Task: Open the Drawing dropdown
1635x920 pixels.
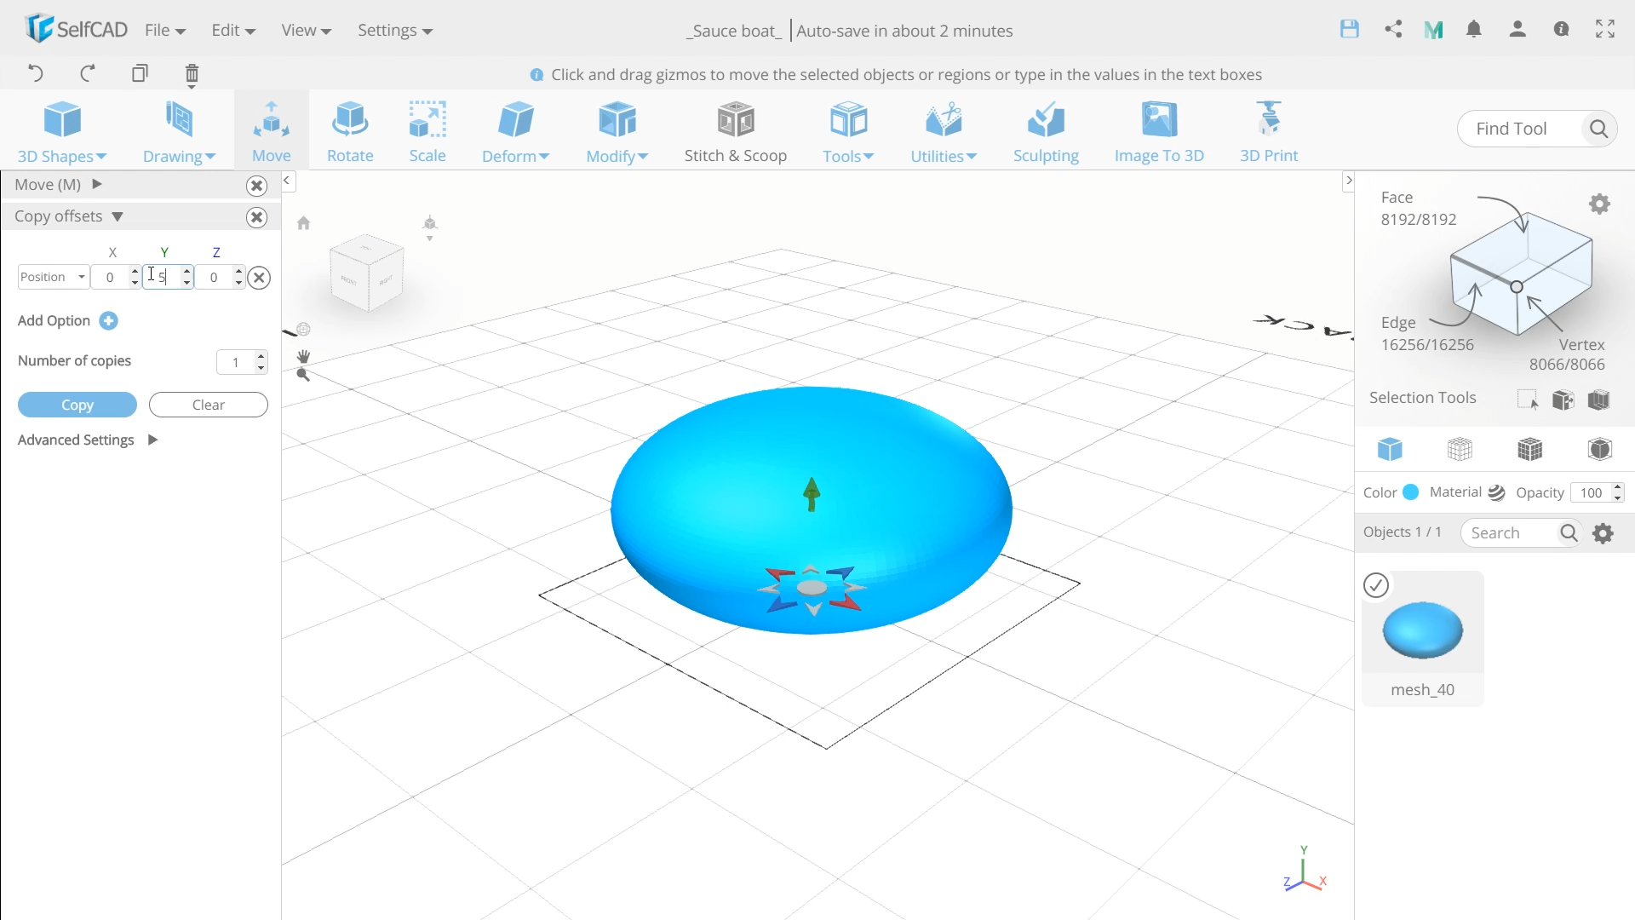Action: 179,132
